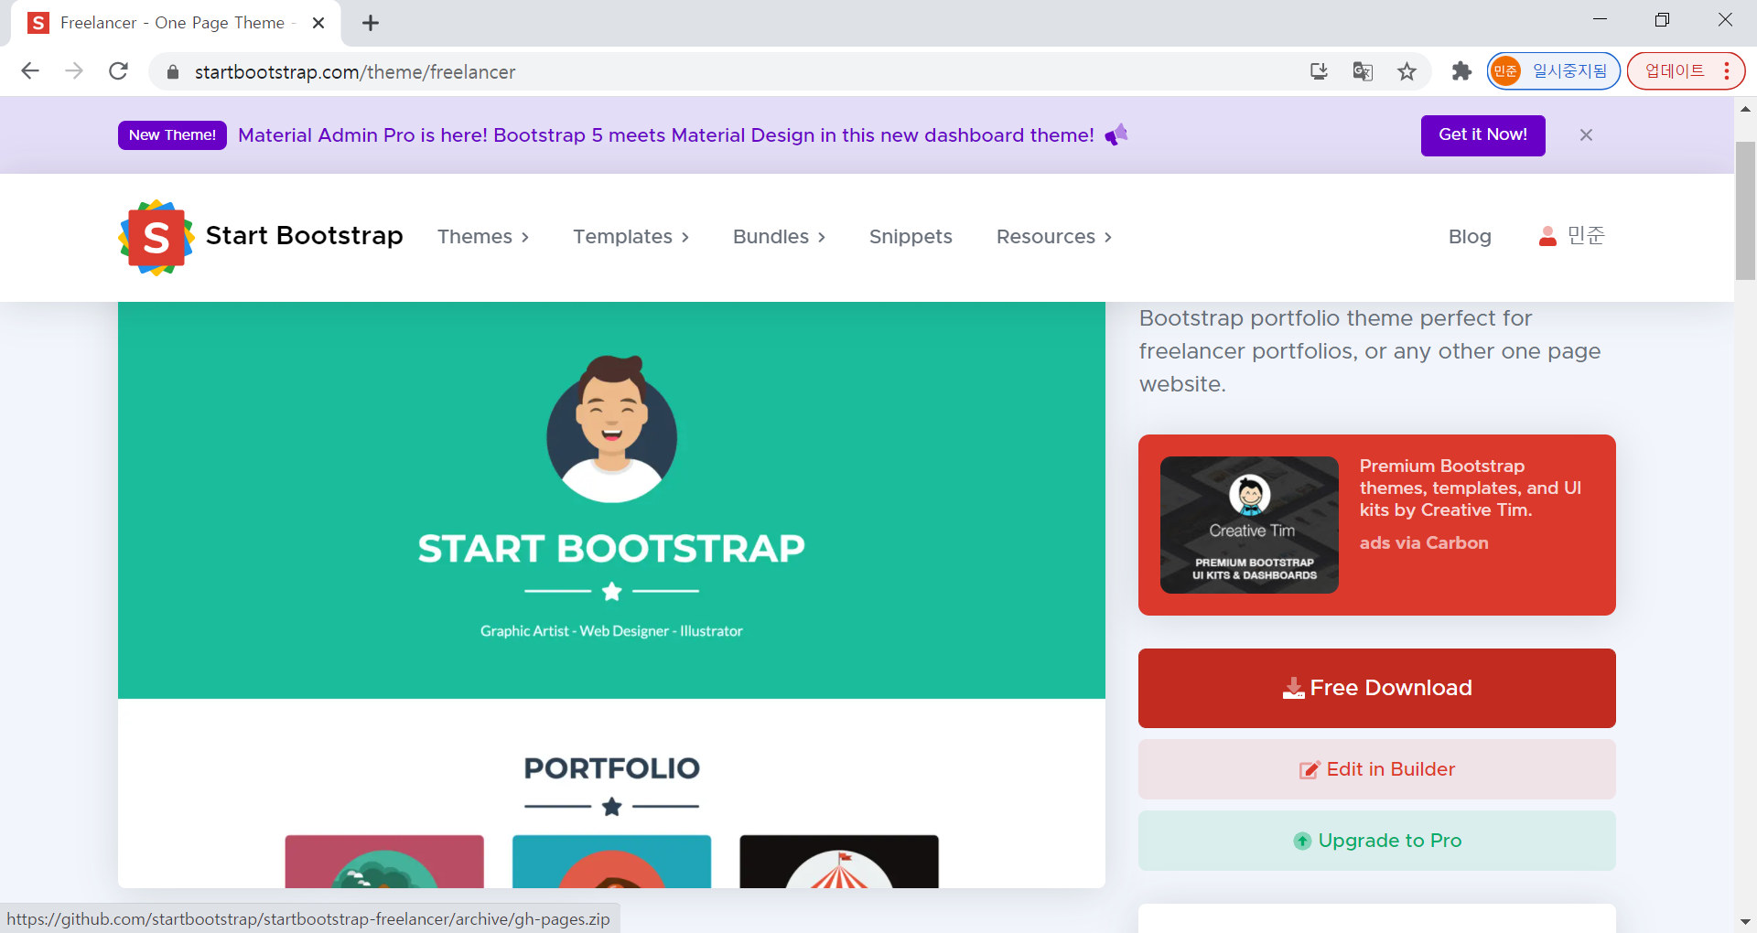
Task: Click the 업데이트 update button
Action: click(x=1674, y=71)
